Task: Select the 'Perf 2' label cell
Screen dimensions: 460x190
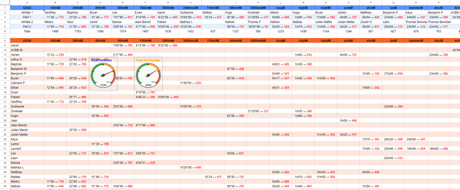Action: 27,26
